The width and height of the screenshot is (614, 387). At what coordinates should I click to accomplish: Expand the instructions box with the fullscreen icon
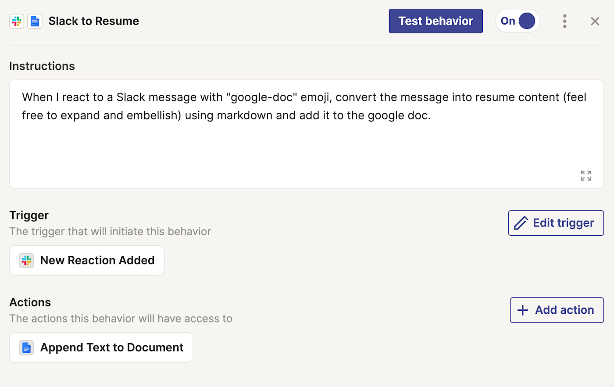(586, 176)
